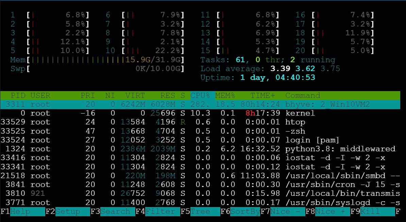Select the /usr/local/bin/transmis process row

point(200,193)
